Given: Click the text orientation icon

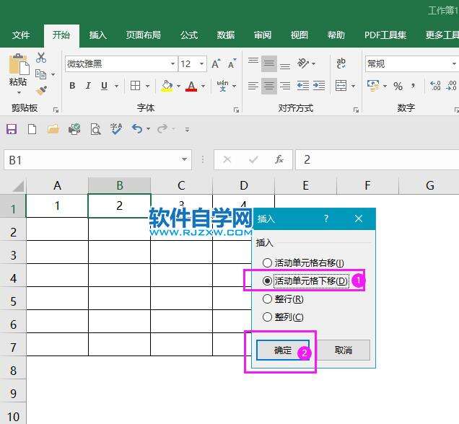Looking at the screenshot, I should pos(303,63).
